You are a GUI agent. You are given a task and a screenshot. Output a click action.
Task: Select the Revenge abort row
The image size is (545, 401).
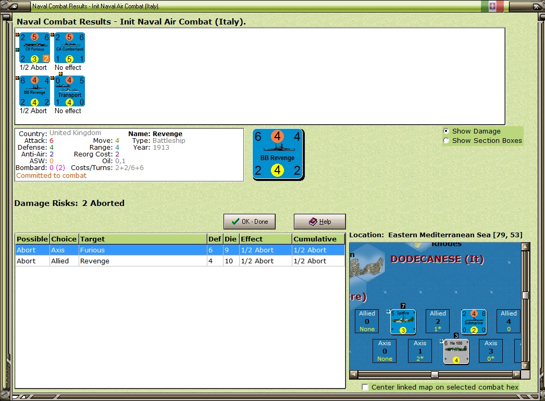point(180,261)
